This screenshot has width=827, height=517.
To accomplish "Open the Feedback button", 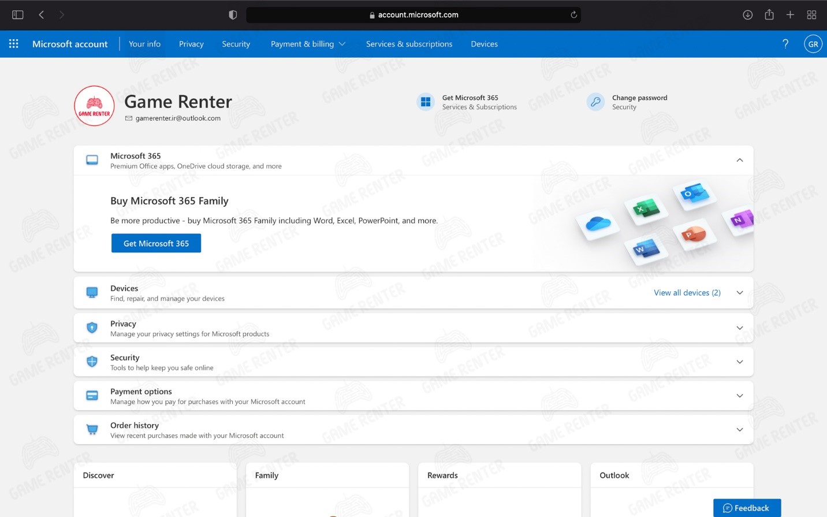I will coord(747,508).
